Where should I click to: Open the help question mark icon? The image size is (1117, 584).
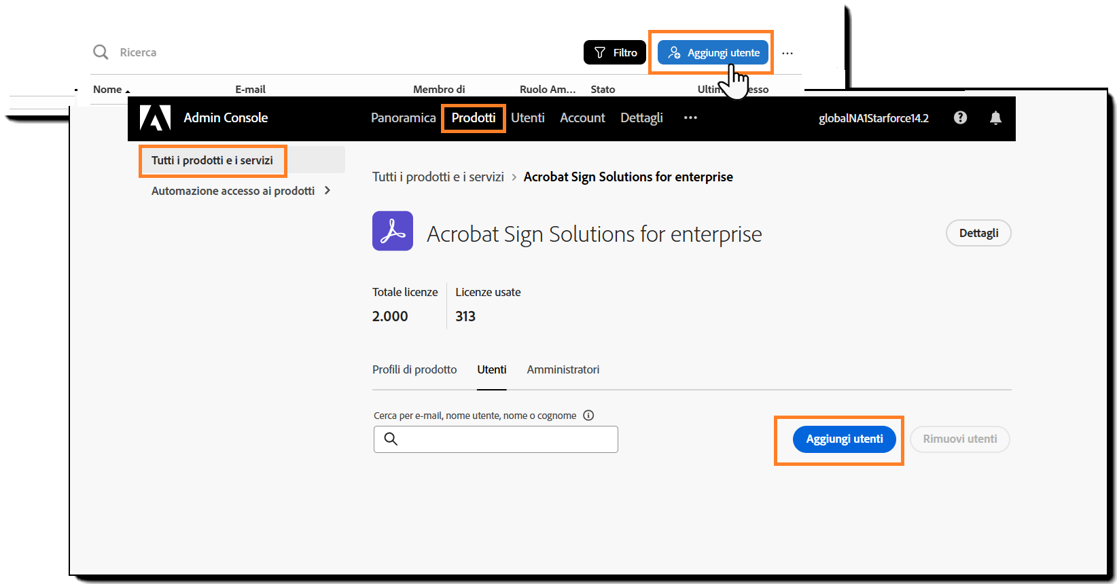coord(960,117)
